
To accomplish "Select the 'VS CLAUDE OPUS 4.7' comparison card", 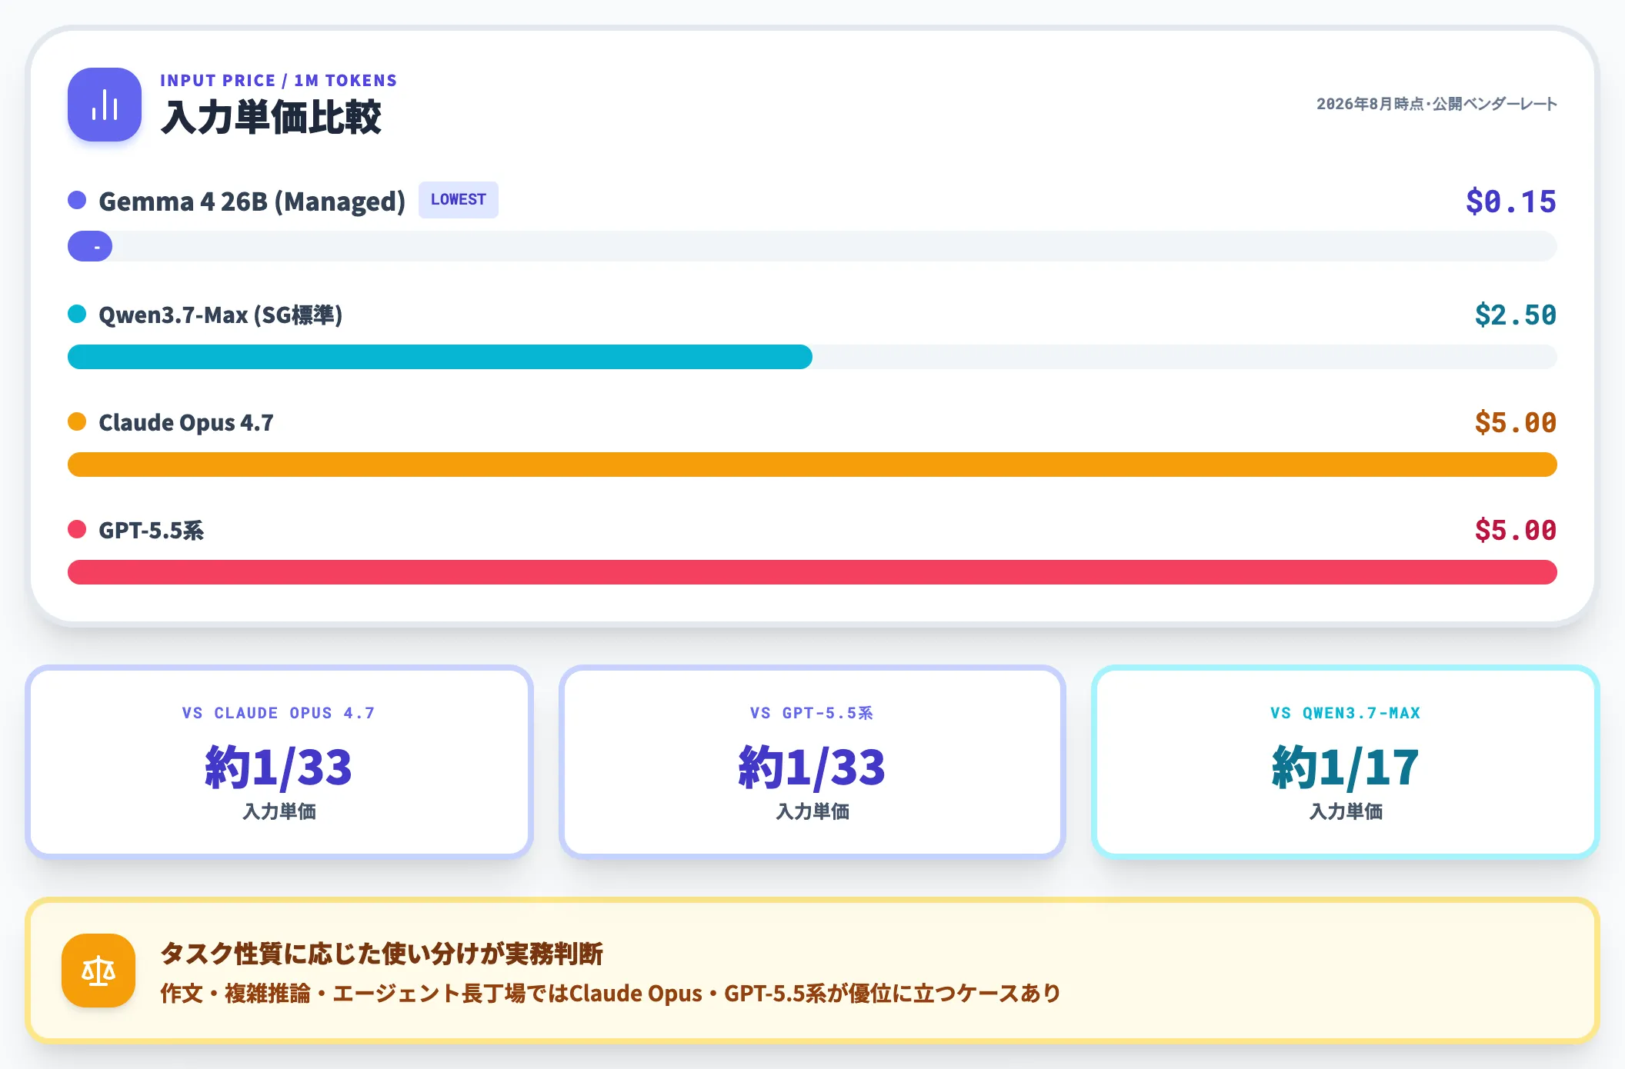I will 279,761.
